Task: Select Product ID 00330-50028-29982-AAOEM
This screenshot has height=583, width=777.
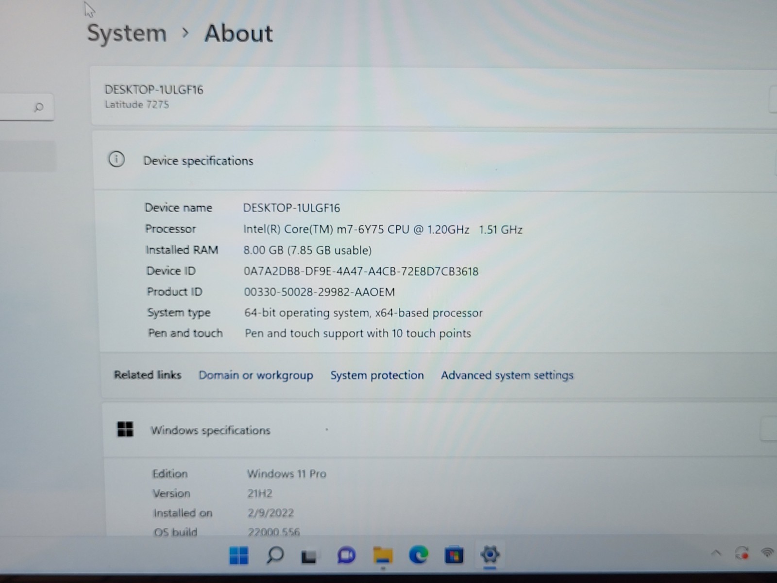Action: pos(319,292)
